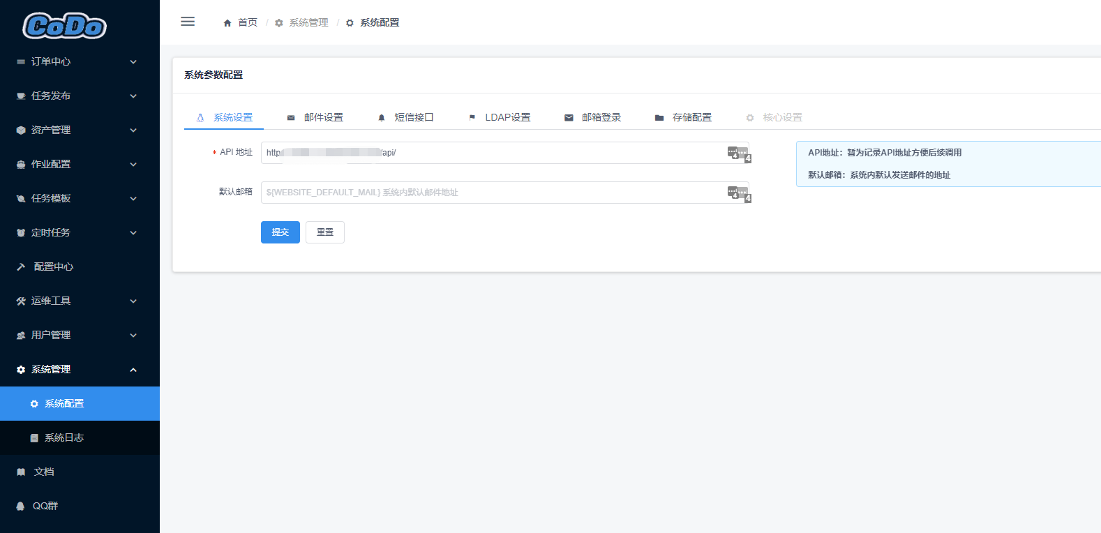Click the 任务模板 sidebar icon

click(x=21, y=199)
